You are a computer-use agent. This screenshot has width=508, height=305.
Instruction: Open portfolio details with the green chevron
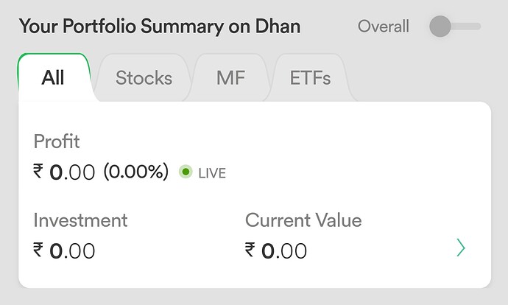click(461, 248)
